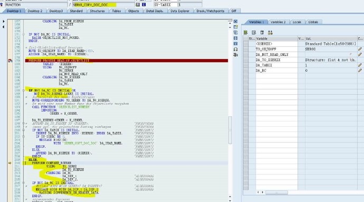Collapse the IF NOT DA_TABIX block at line 200
The height and width of the screenshot is (202, 364).
(23, 130)
